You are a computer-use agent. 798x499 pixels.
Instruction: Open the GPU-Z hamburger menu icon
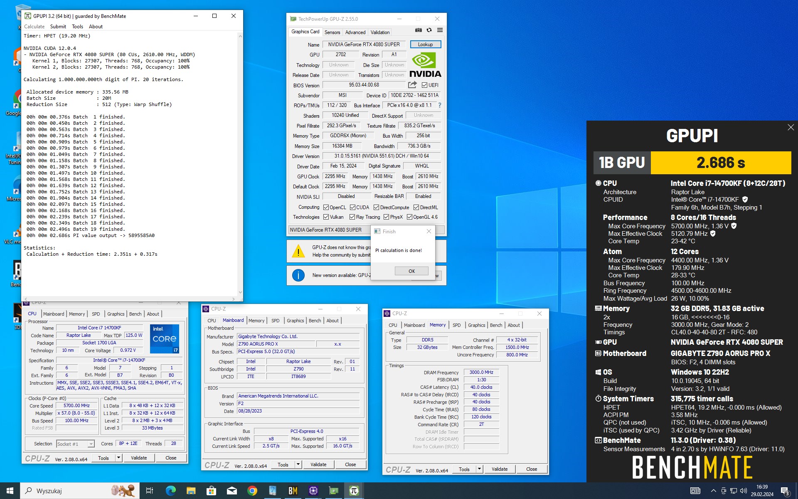point(440,30)
